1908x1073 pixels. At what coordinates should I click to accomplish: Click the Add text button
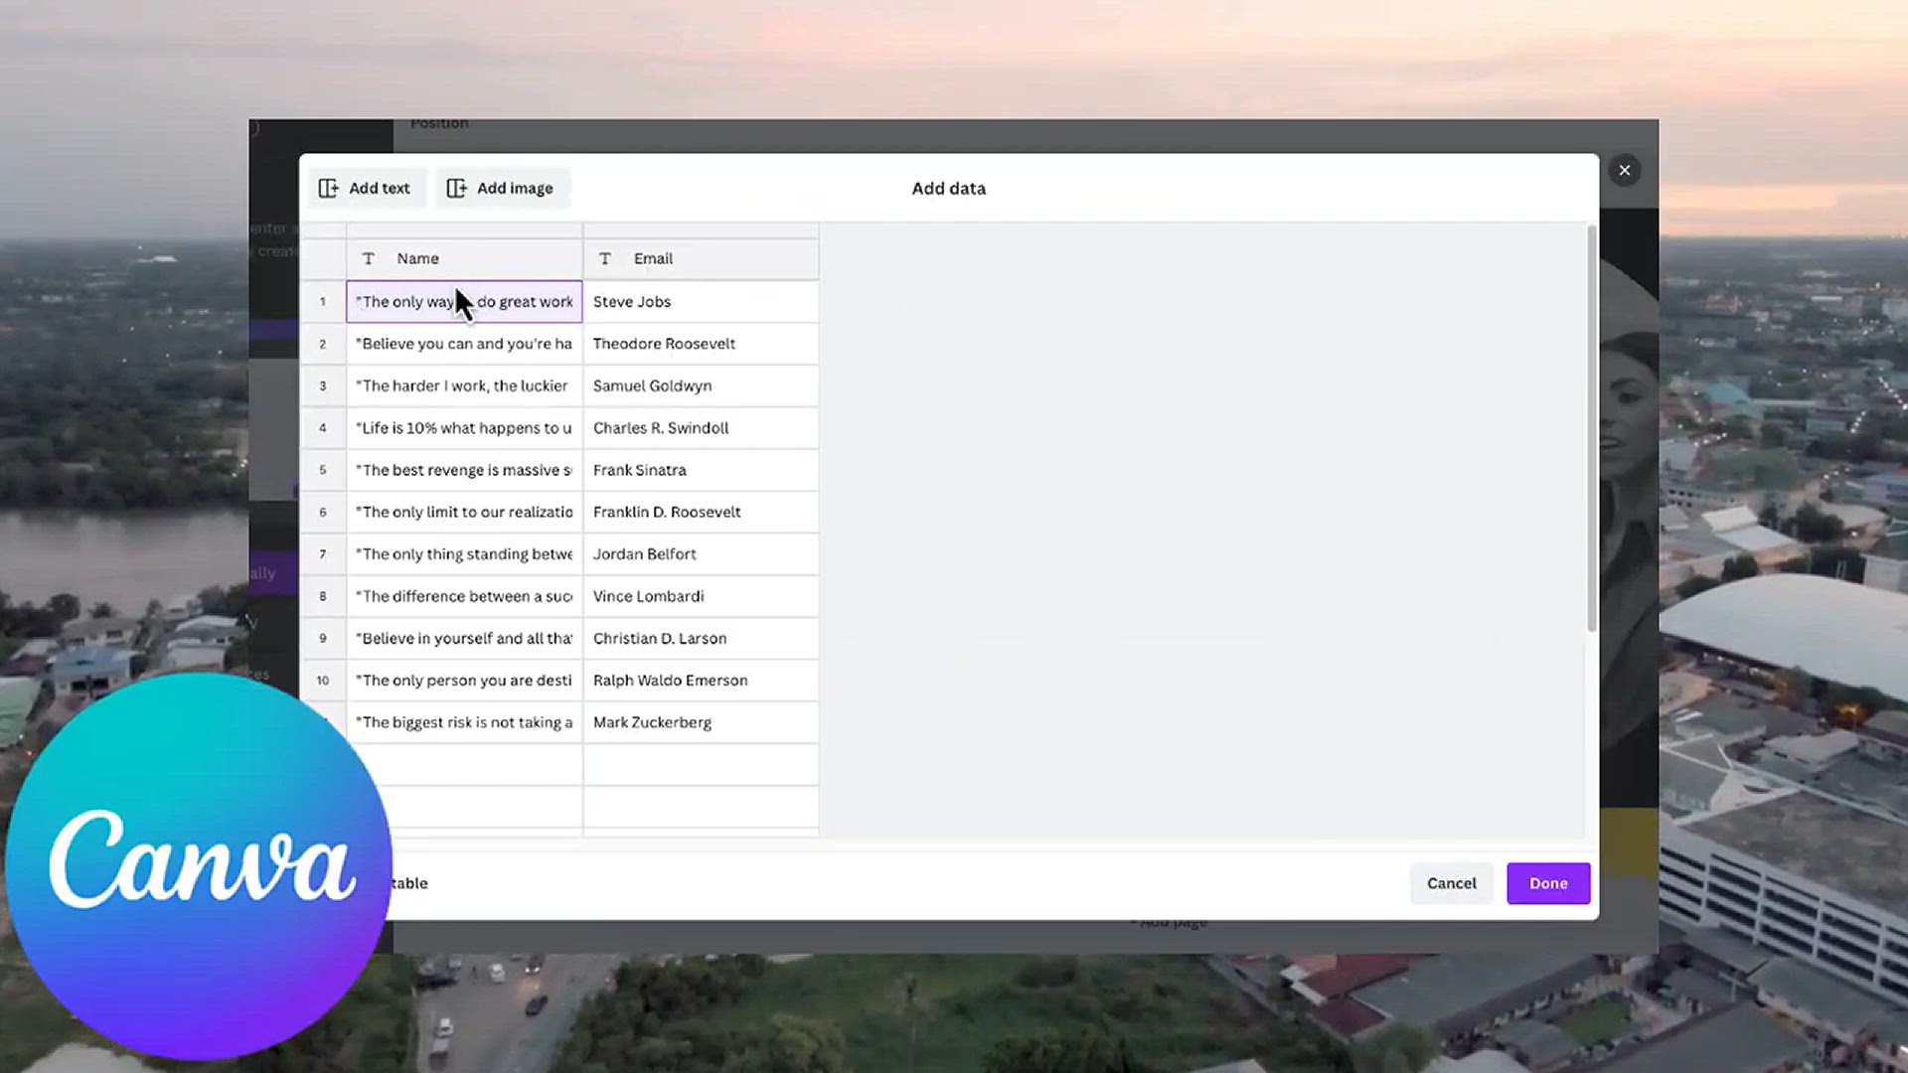pos(366,188)
